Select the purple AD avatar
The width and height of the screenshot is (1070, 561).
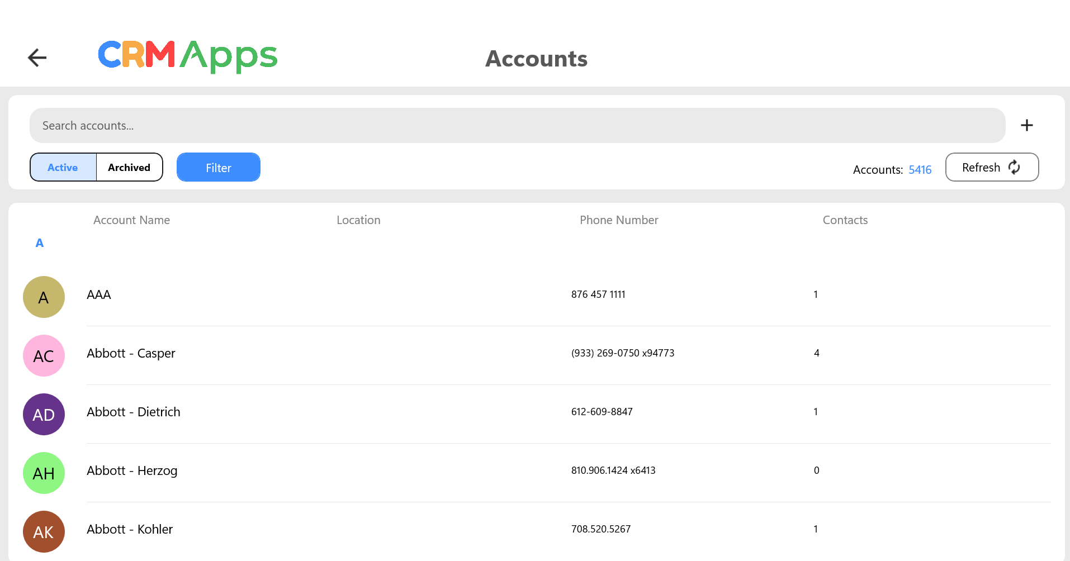pyautogui.click(x=44, y=415)
